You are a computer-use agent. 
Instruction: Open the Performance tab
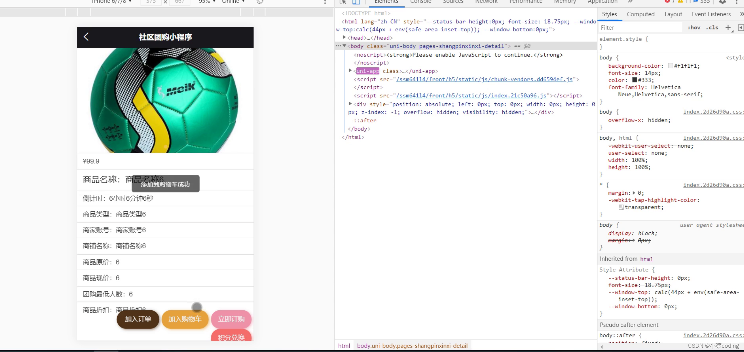pos(526,2)
